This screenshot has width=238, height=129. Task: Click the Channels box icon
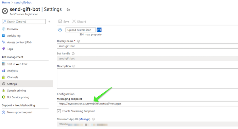pos(4,77)
